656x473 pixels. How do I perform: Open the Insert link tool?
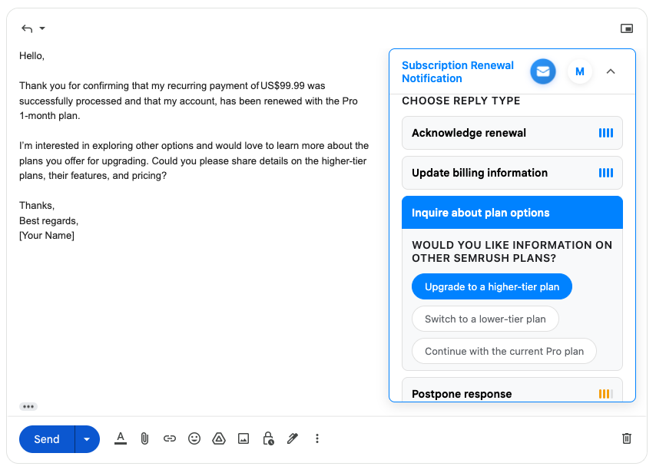point(169,438)
